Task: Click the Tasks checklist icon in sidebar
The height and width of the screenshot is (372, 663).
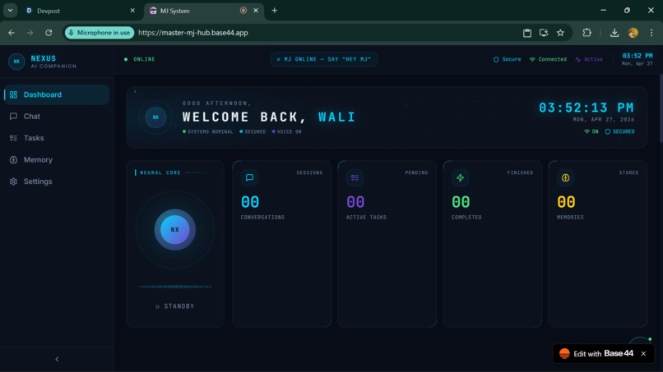Action: click(x=13, y=138)
